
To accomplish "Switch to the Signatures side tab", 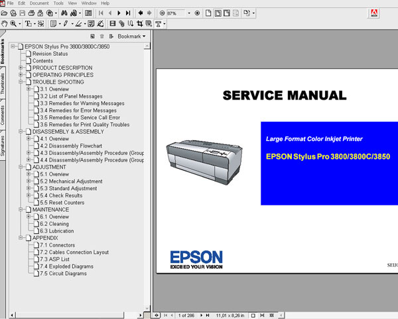I will (3, 146).
